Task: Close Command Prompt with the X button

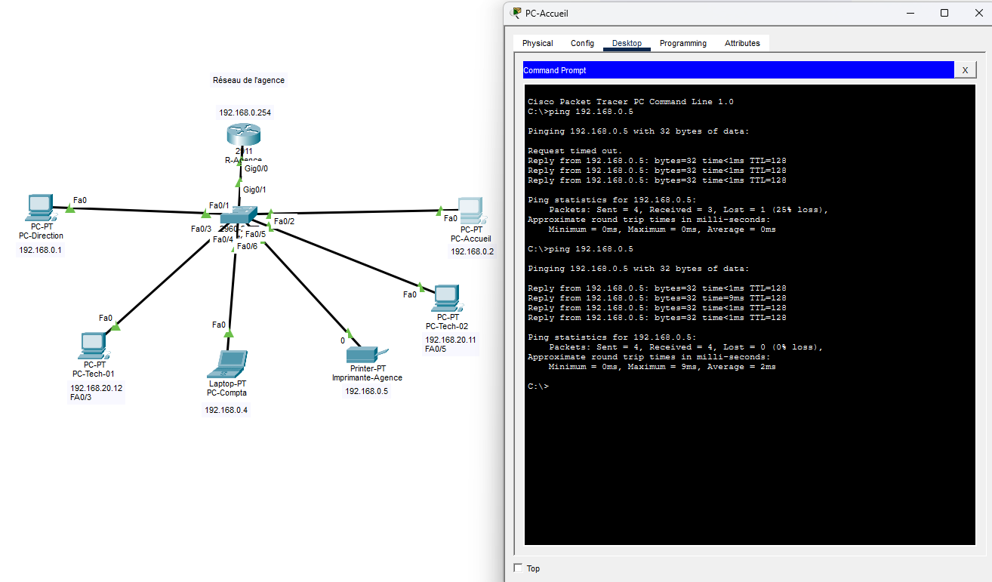Action: coord(965,70)
